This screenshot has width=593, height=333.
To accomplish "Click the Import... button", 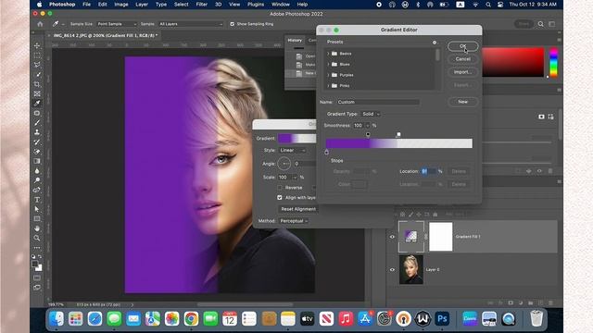I will tap(463, 72).
